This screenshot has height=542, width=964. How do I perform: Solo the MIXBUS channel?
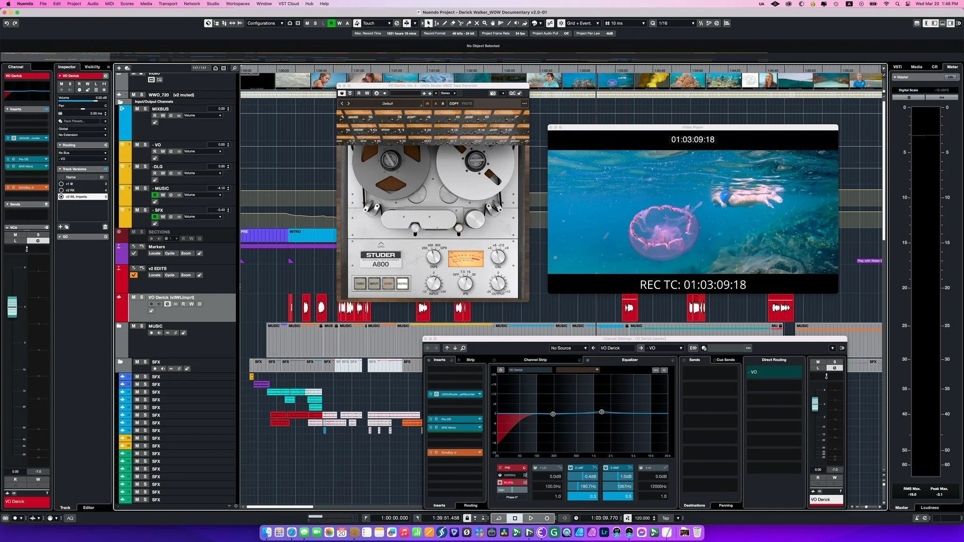tap(145, 109)
